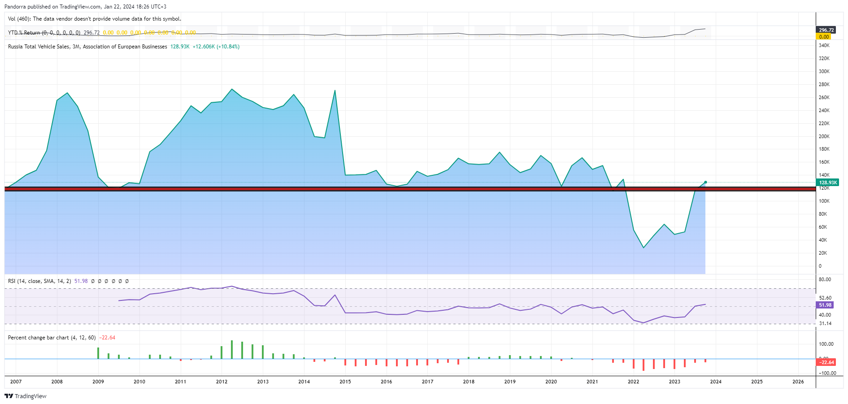This screenshot has width=848, height=404.
Task: Click the TradingView logo at the bottom
Action: (26, 396)
